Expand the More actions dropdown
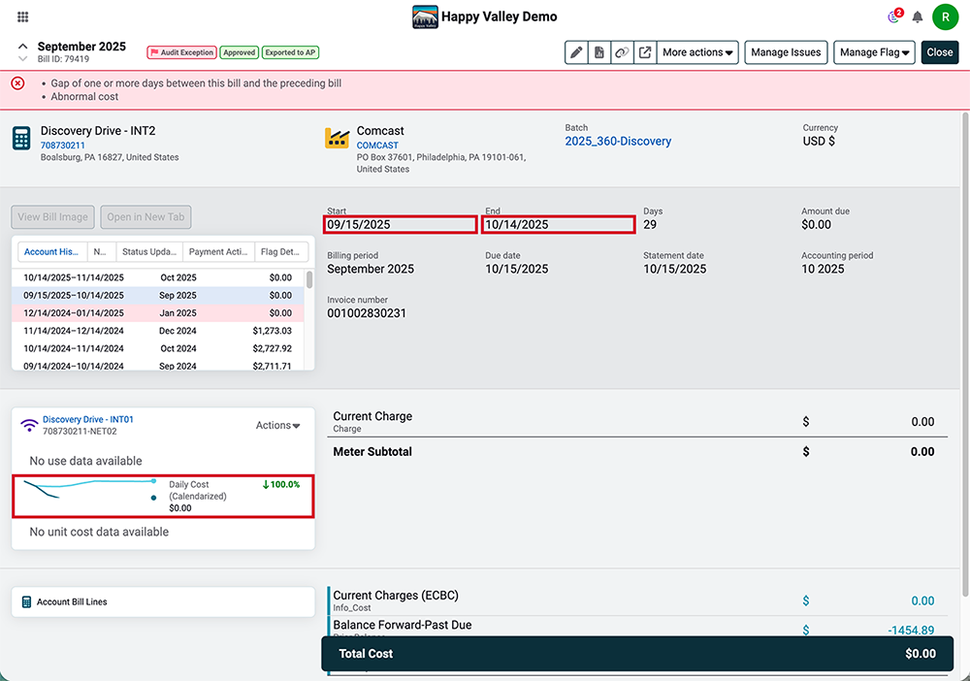The width and height of the screenshot is (970, 681). (x=697, y=52)
